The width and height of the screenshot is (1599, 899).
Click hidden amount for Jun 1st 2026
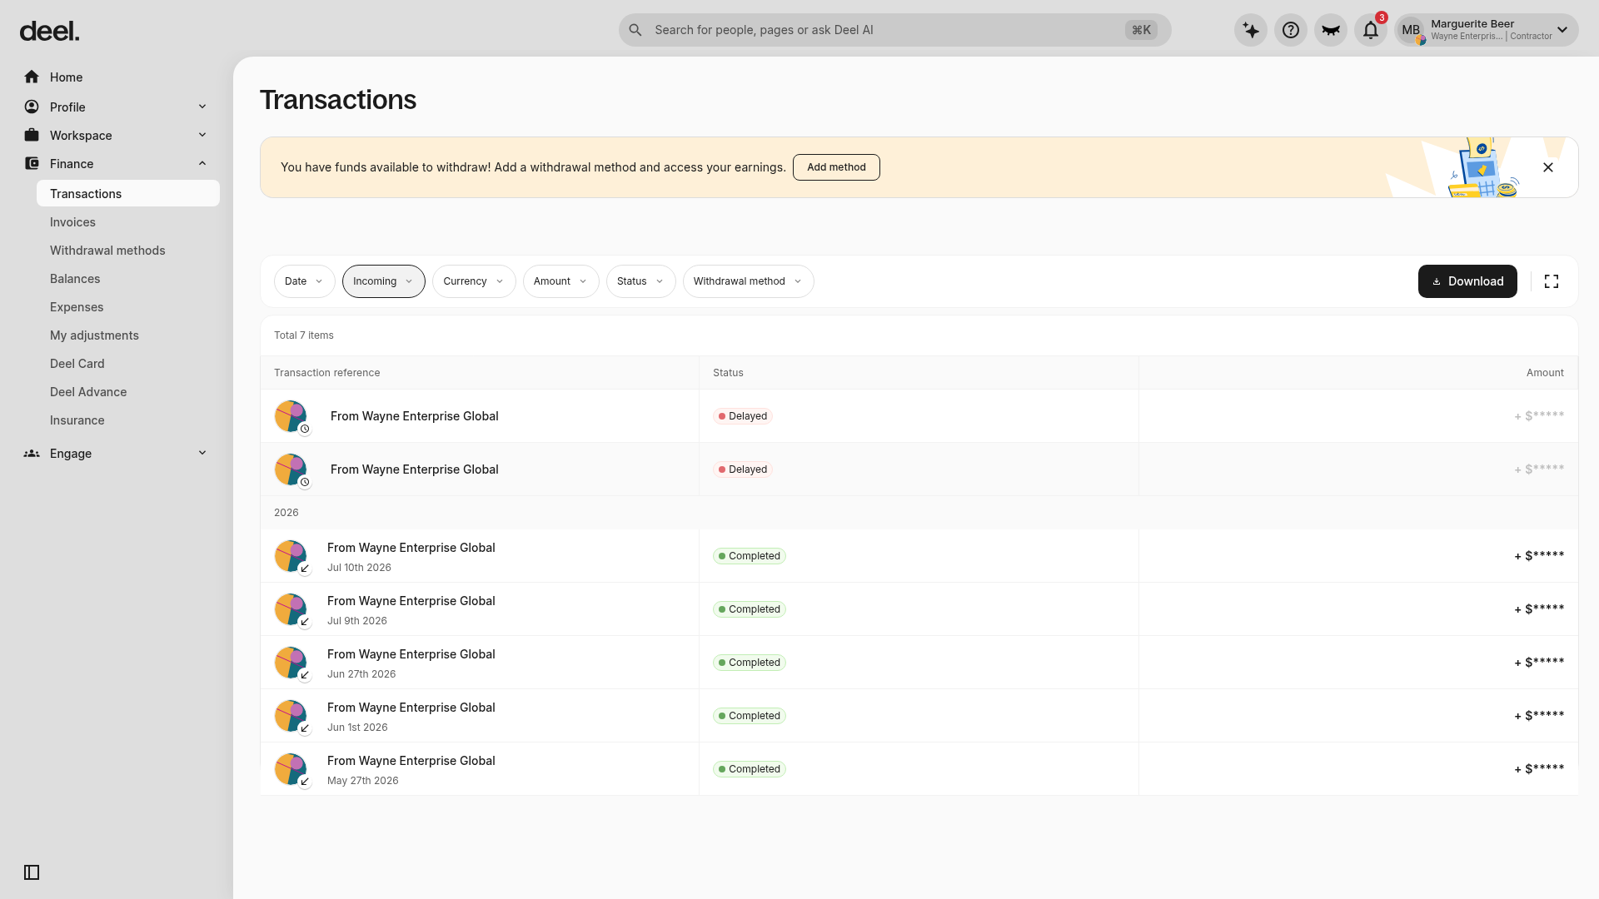pyautogui.click(x=1539, y=716)
